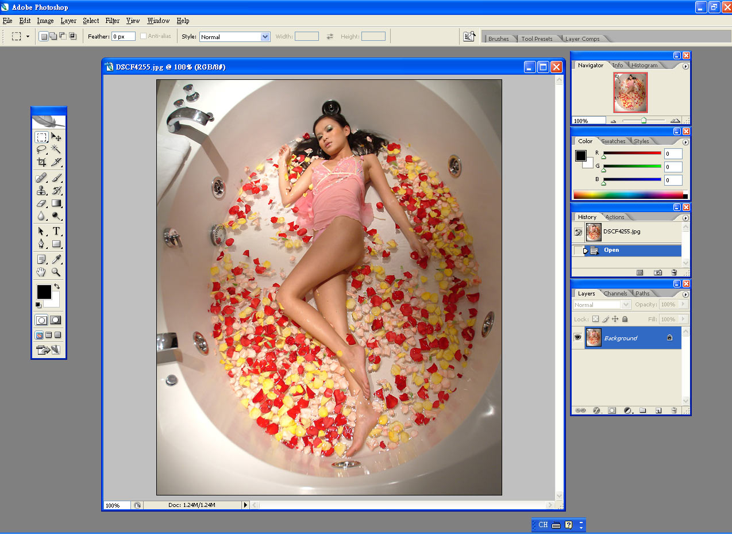732x534 pixels.
Task: Click the Feather input field
Action: [x=123, y=36]
